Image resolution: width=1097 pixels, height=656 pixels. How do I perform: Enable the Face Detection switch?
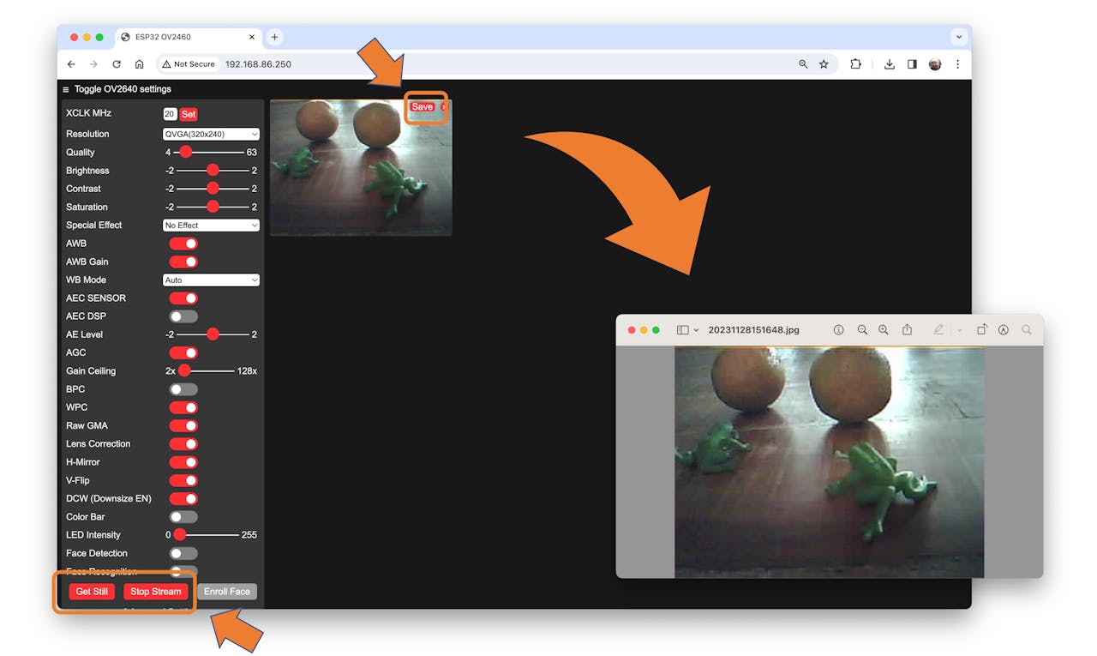[183, 554]
